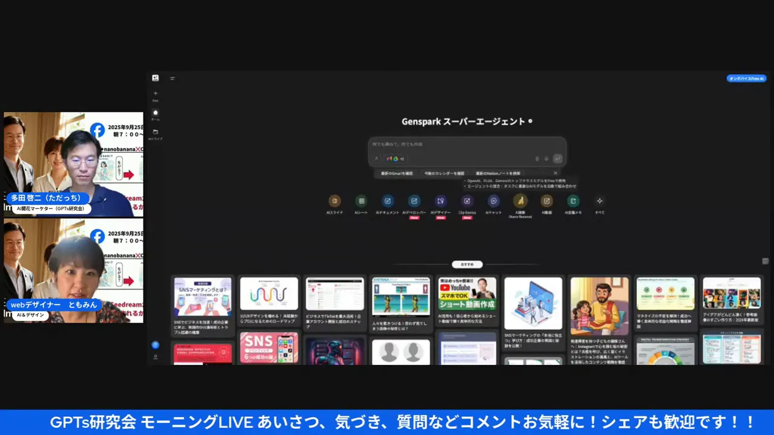Open the UI/UXデザイン roadmap card thumbnail
Screen dimensions: 774x435
click(x=269, y=294)
